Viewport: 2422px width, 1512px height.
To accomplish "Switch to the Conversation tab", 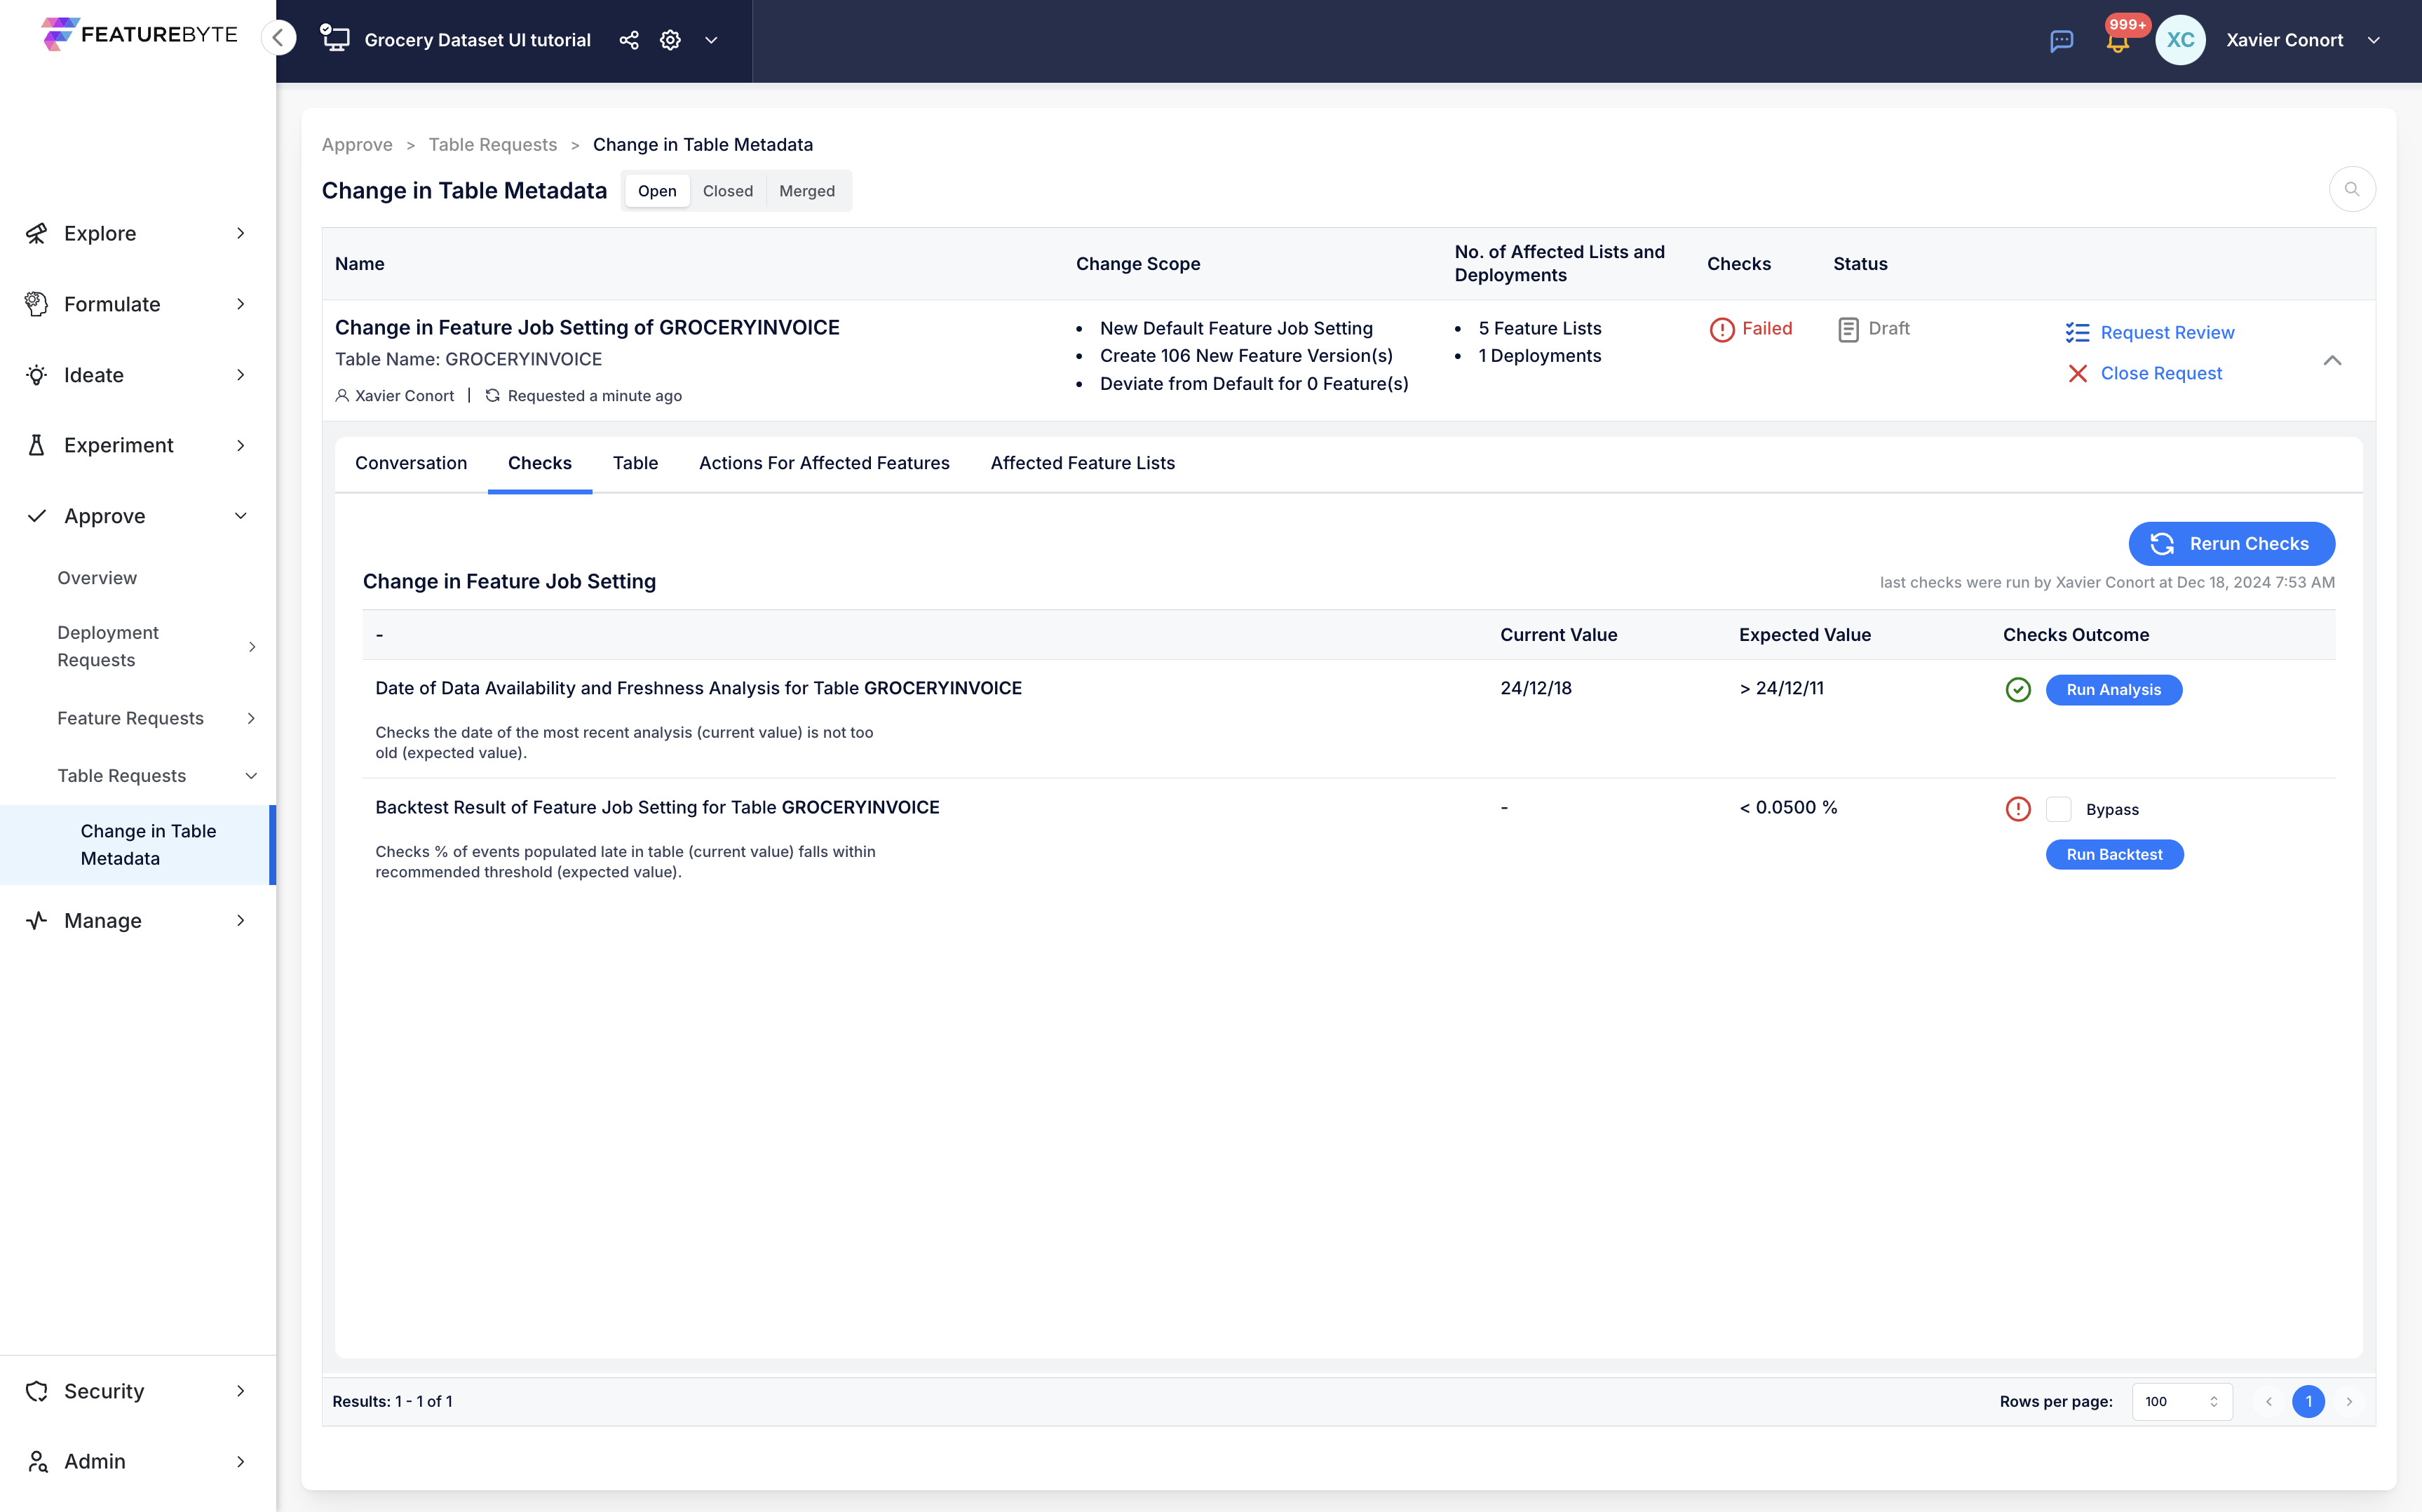I will pos(411,463).
